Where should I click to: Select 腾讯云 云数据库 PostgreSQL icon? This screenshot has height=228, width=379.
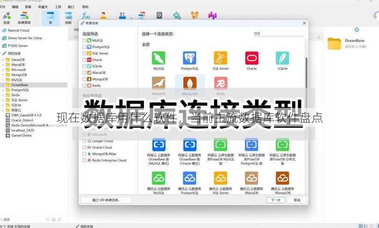[x=190, y=178]
